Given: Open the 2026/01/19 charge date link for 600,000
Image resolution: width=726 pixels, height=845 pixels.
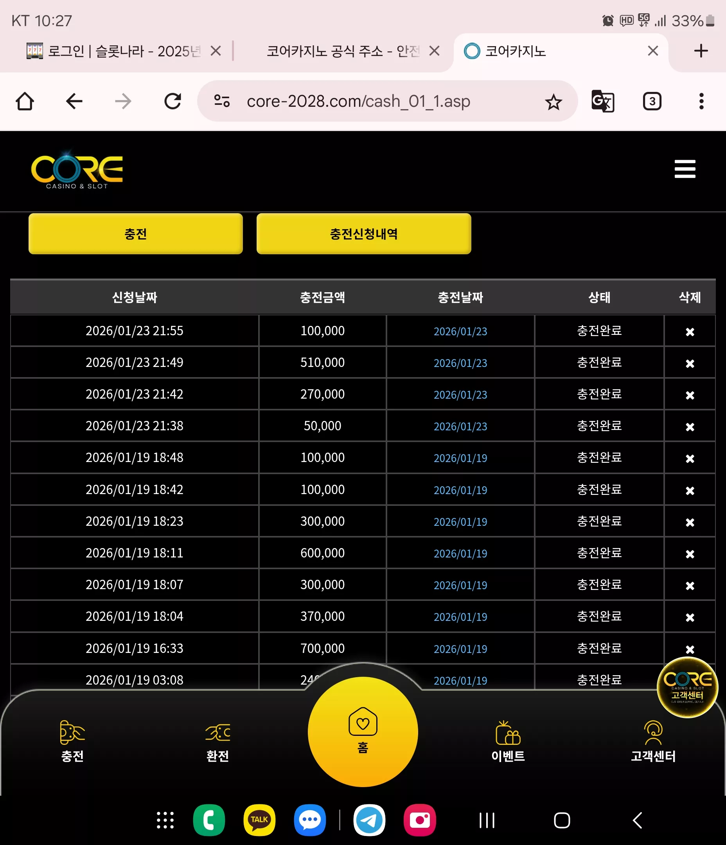Looking at the screenshot, I should pyautogui.click(x=460, y=554).
